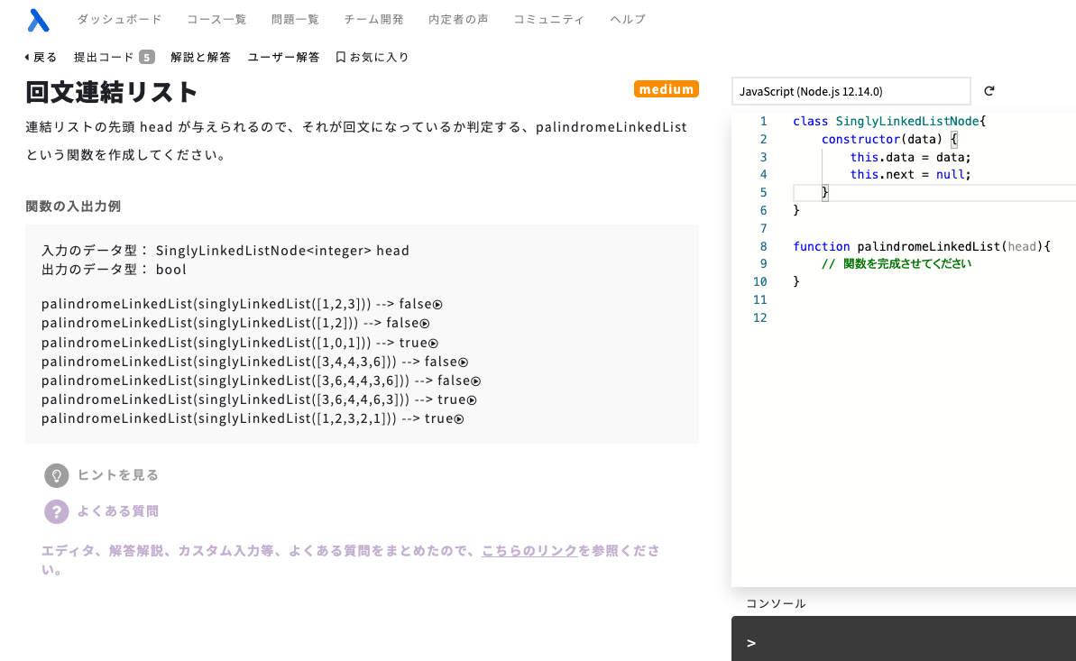The width and height of the screenshot is (1076, 661).
Task: Open the 解説と解答 tab
Action: pyautogui.click(x=200, y=57)
